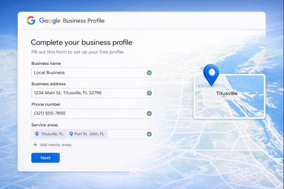
Task: Click the blue map pin over Titusville
Action: (211, 75)
